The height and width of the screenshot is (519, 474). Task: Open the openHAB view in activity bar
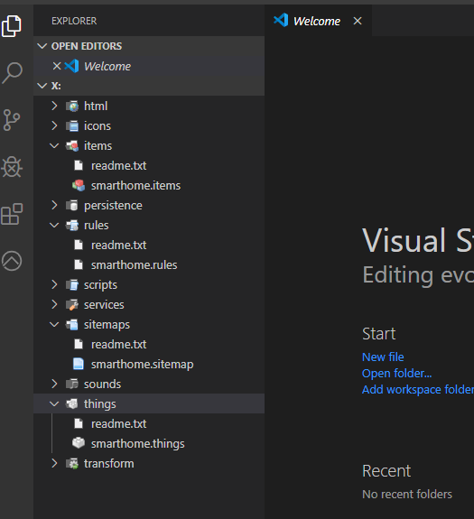pos(12,261)
